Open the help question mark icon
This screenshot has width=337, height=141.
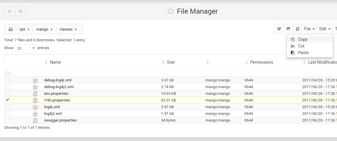click(20, 11)
